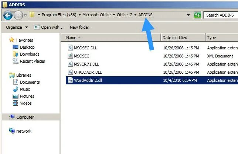Navigate to Microsoft Office breadcrumb
Image resolution: width=238 pixels, height=154 pixels.
click(x=96, y=15)
